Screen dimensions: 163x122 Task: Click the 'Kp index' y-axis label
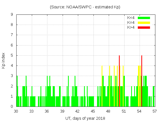[4, 60]
